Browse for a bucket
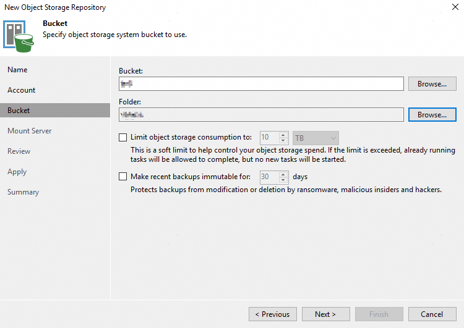This screenshot has height=328, width=464. click(x=432, y=84)
